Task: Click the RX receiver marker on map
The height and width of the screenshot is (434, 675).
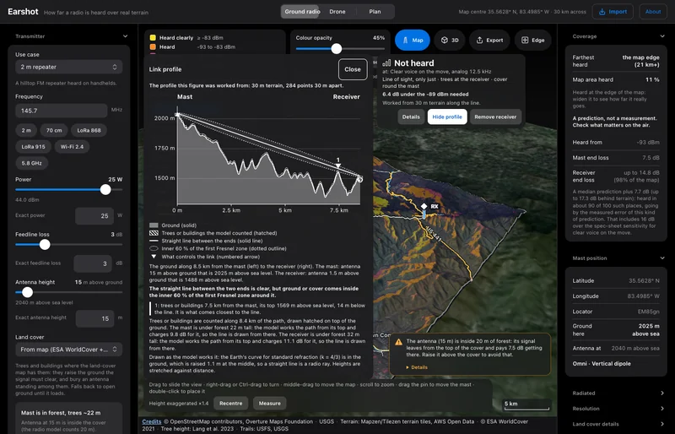Action: point(424,206)
